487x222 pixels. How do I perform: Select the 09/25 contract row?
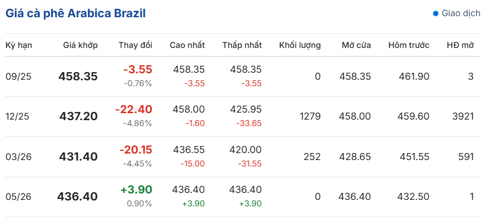19,77
